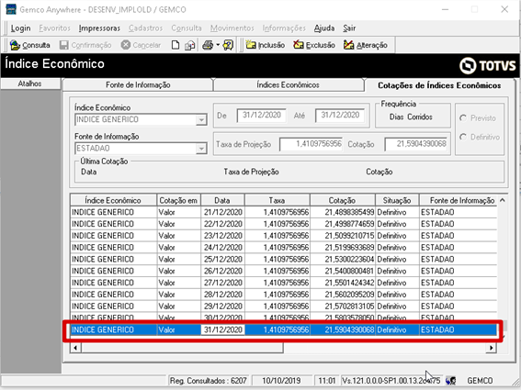Click the Atalhos panel button
The image size is (521, 390).
[x=30, y=84]
